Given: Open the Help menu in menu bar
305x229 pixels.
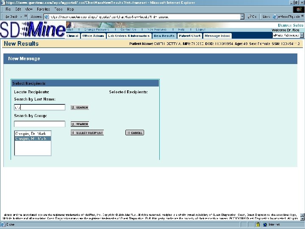Looking at the screenshot, I should click(70, 9).
